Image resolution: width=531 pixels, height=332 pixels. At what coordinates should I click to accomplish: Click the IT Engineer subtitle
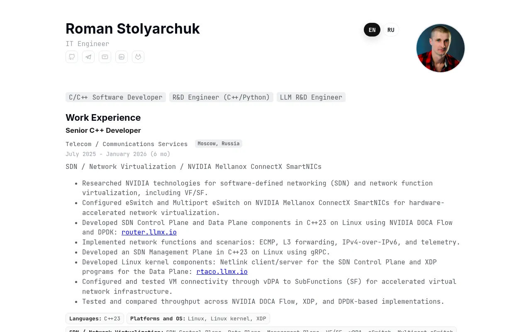[88, 44]
